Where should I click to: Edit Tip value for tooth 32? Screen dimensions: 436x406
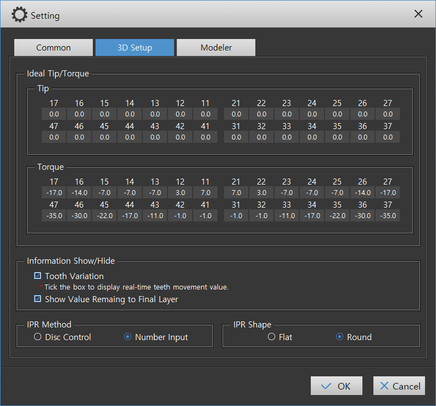click(x=261, y=137)
